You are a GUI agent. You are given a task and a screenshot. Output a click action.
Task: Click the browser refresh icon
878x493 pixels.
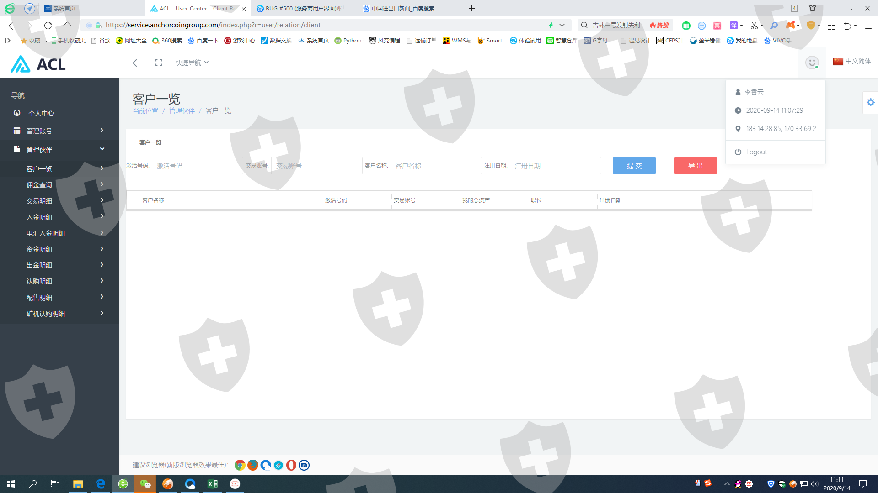point(48,26)
